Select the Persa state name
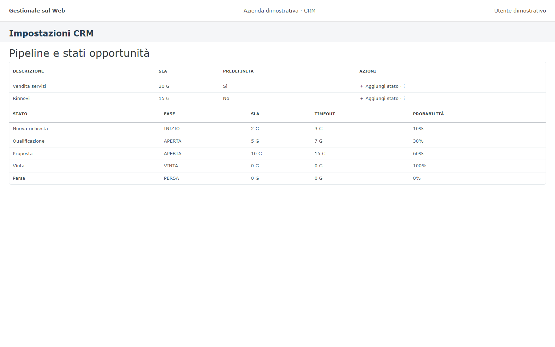This screenshot has width=555, height=347. point(19,178)
